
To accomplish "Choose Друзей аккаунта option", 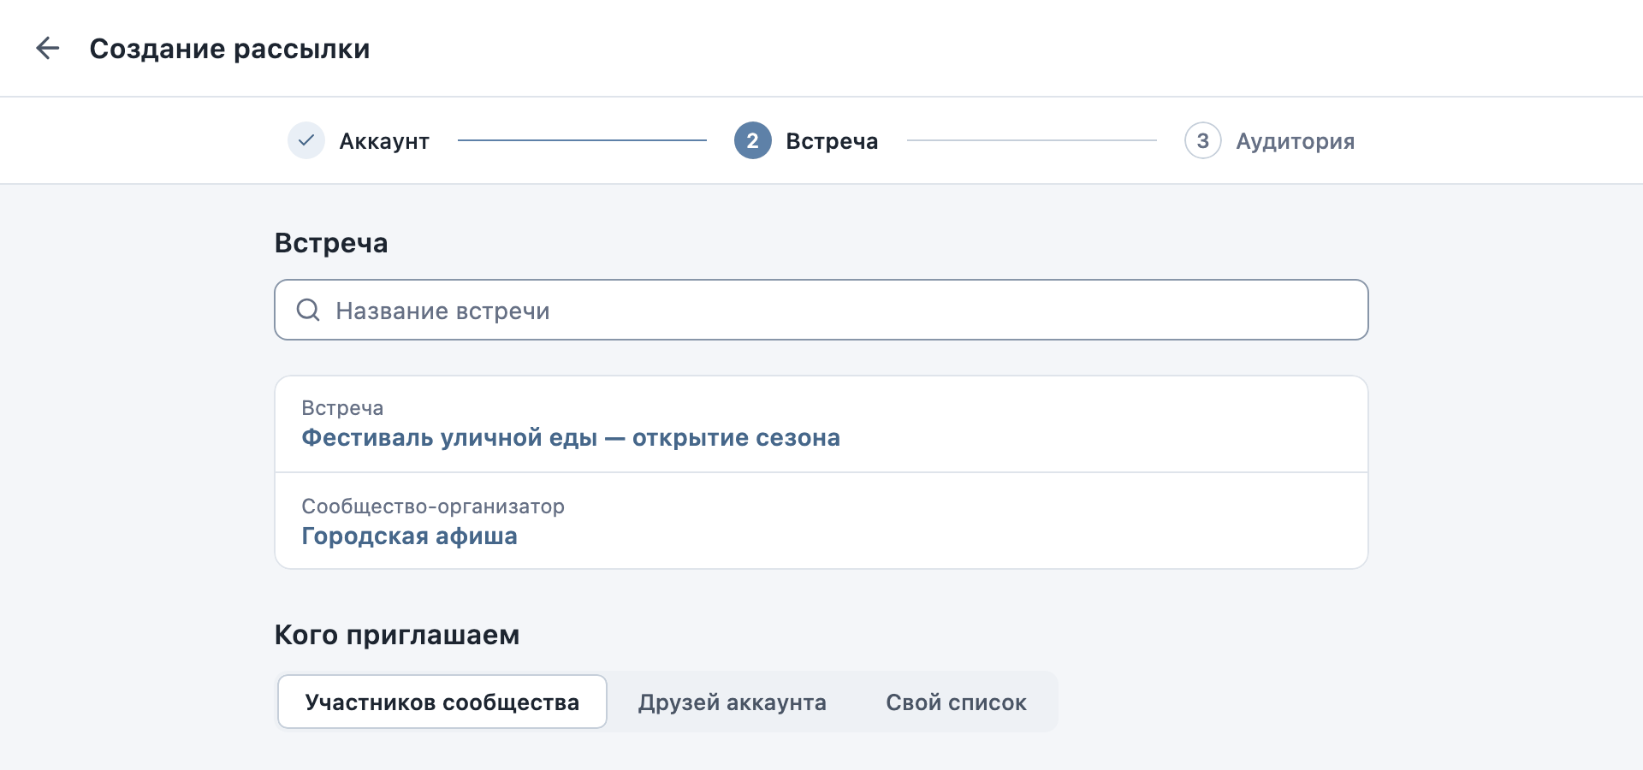I will click(733, 702).
